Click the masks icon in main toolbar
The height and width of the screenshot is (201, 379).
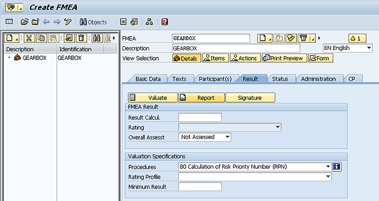pyautogui.click(x=134, y=22)
